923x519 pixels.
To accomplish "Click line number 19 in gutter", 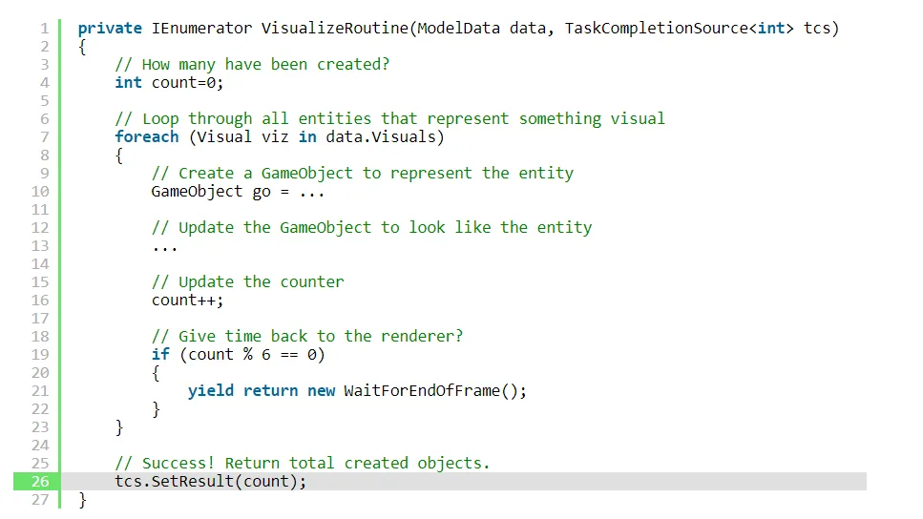I will click(x=40, y=354).
